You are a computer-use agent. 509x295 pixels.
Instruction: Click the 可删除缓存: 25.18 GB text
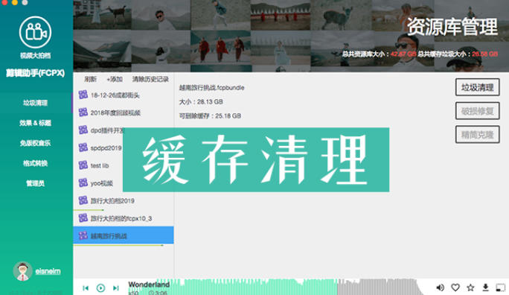[x=210, y=115]
